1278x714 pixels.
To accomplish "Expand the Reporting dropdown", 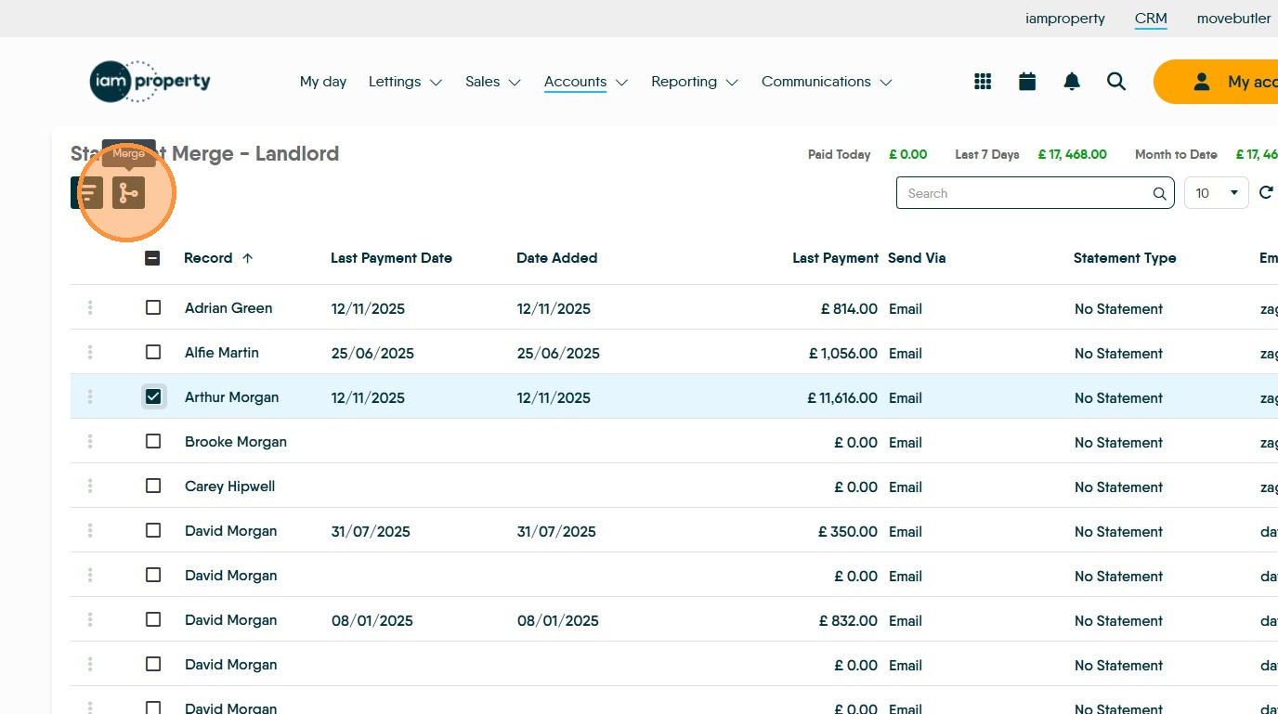I will tap(694, 82).
